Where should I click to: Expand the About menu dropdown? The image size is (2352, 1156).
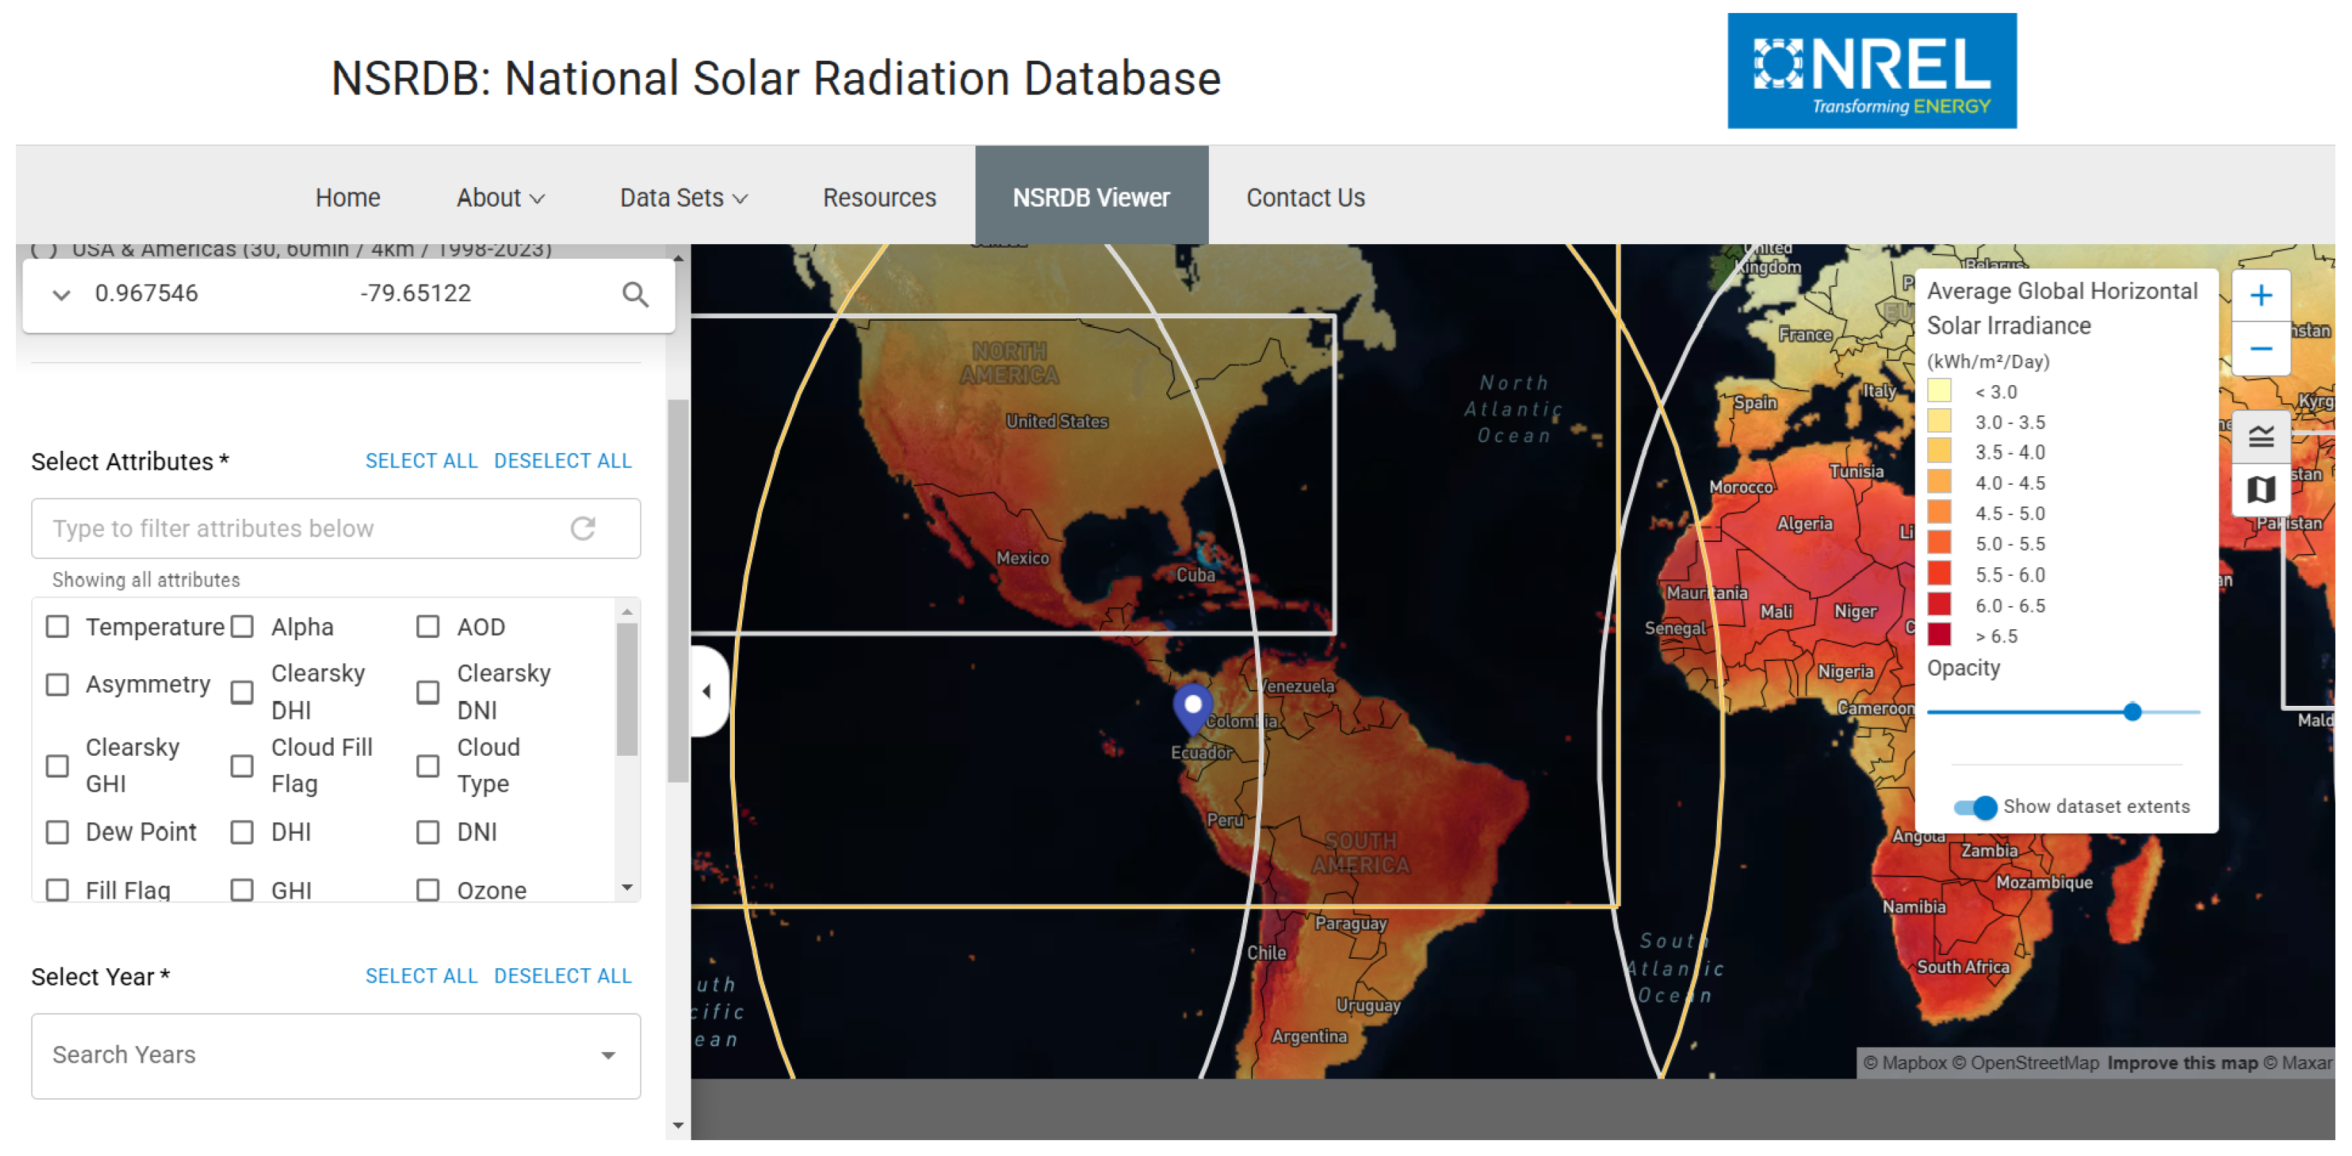(x=499, y=197)
